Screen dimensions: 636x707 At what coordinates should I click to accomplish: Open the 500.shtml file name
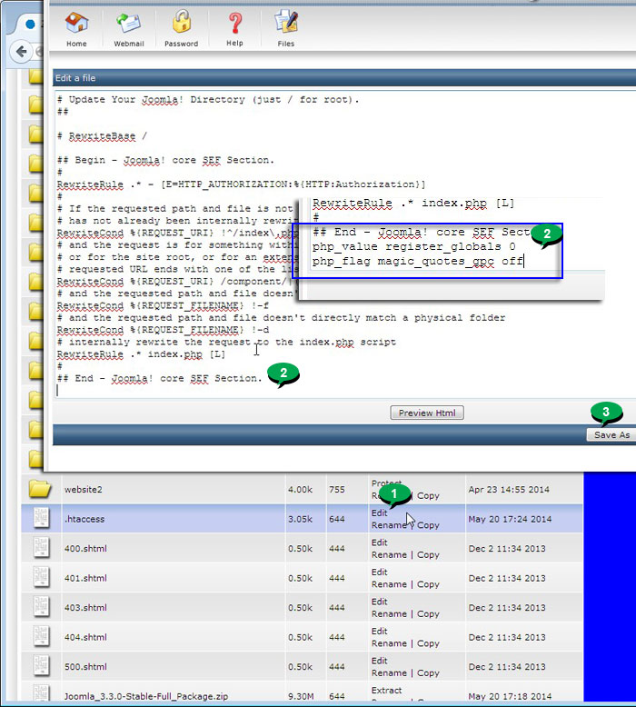pos(85,667)
